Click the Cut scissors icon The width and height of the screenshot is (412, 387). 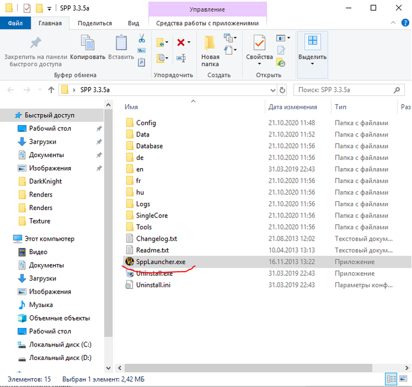tap(142, 38)
